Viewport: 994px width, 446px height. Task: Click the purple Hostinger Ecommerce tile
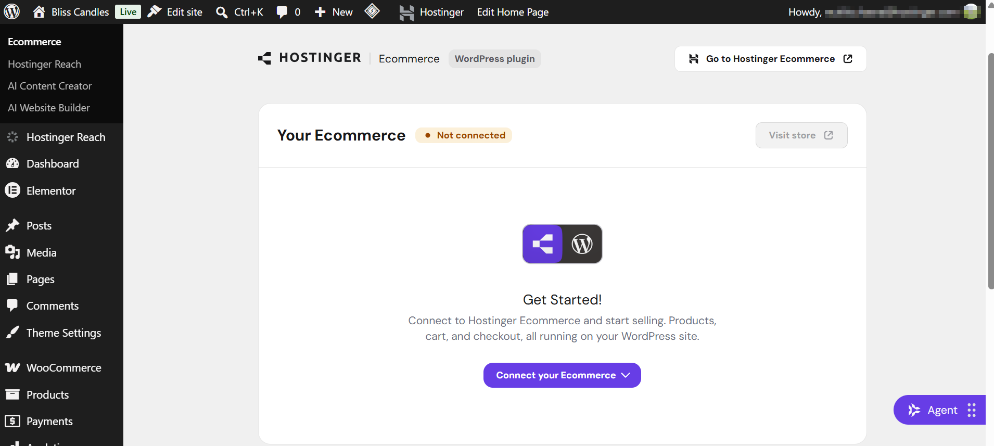542,244
